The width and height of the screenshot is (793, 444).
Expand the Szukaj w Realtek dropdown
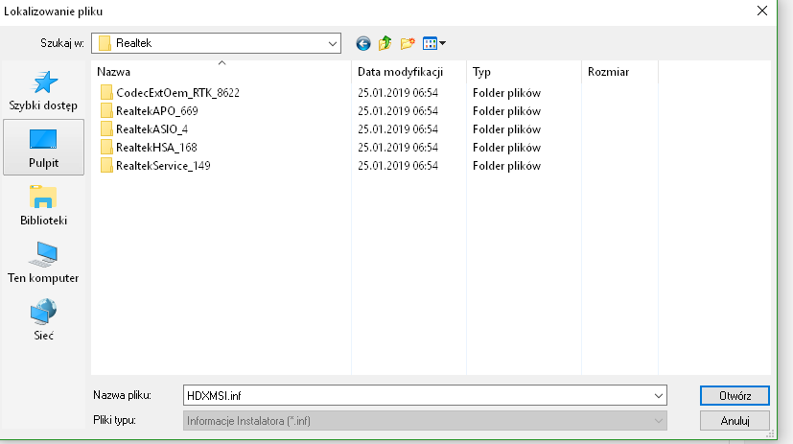(x=333, y=43)
